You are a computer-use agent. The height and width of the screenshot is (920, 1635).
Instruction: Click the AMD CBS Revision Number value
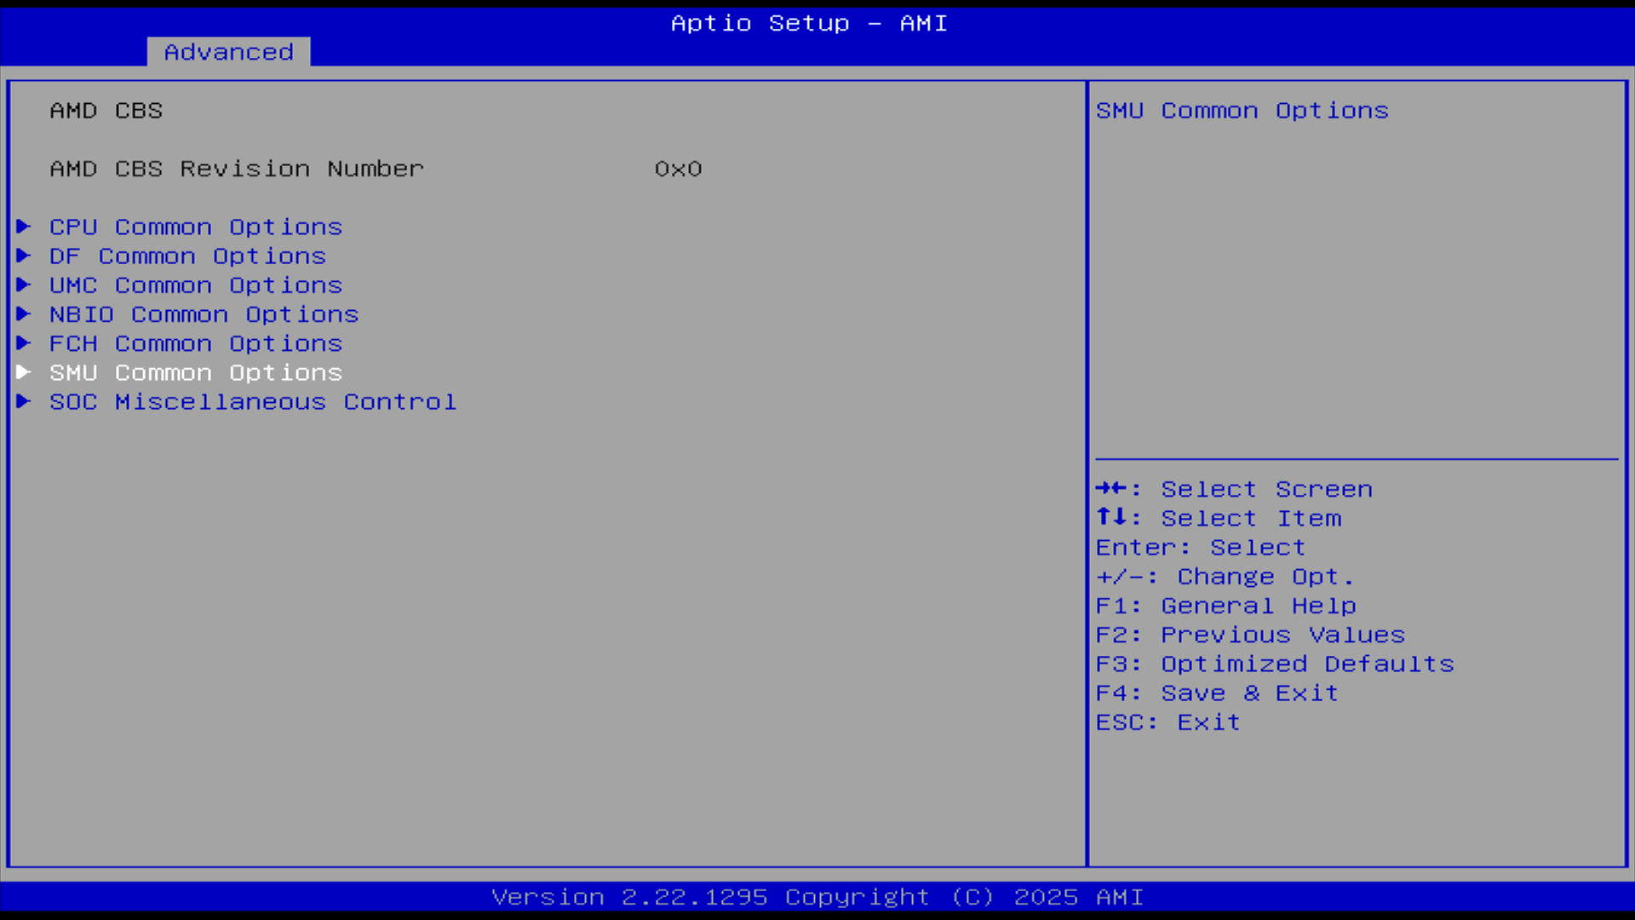678,169
